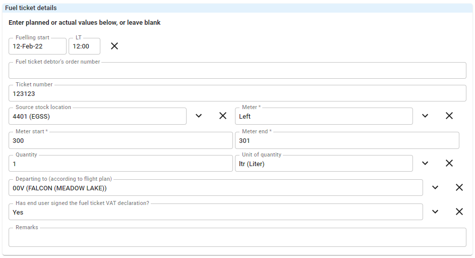Select the Meter start field
The height and width of the screenshot is (258, 475).
(121, 140)
